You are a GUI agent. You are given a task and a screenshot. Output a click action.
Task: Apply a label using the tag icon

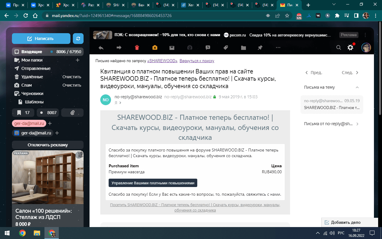point(226,48)
